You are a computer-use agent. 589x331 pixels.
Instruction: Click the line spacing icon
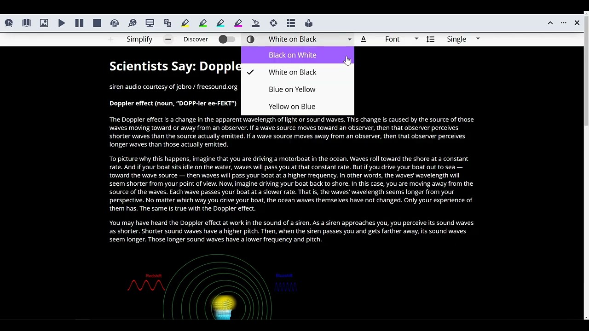[x=430, y=39]
